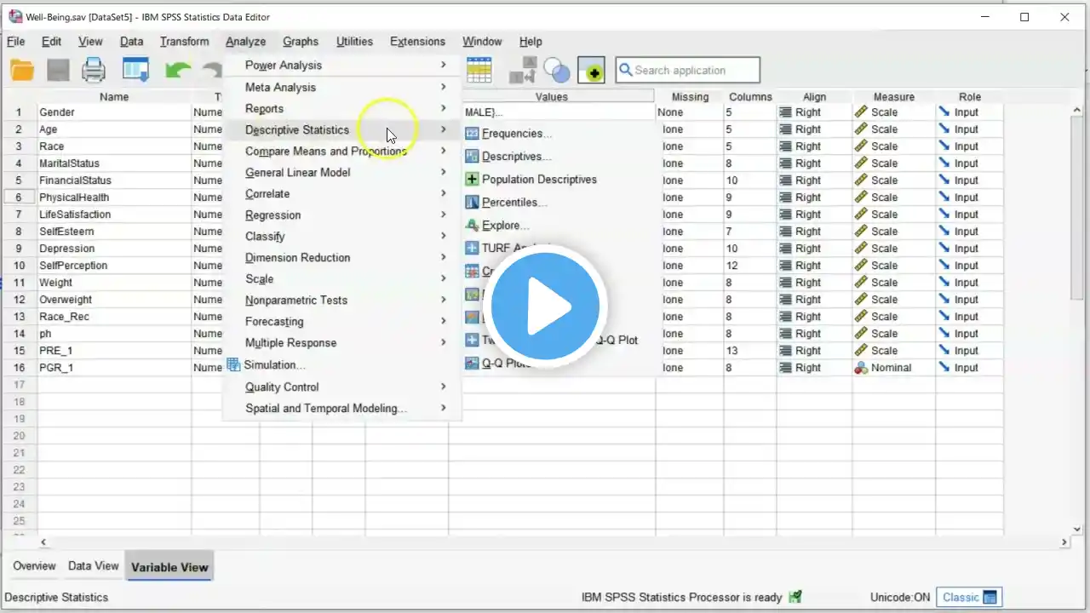Click the Overweight variable name cell
The height and width of the screenshot is (613, 1090).
click(114, 300)
